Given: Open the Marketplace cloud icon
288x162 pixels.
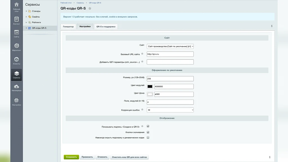Looking at the screenshot, I should click(x=17, y=87).
